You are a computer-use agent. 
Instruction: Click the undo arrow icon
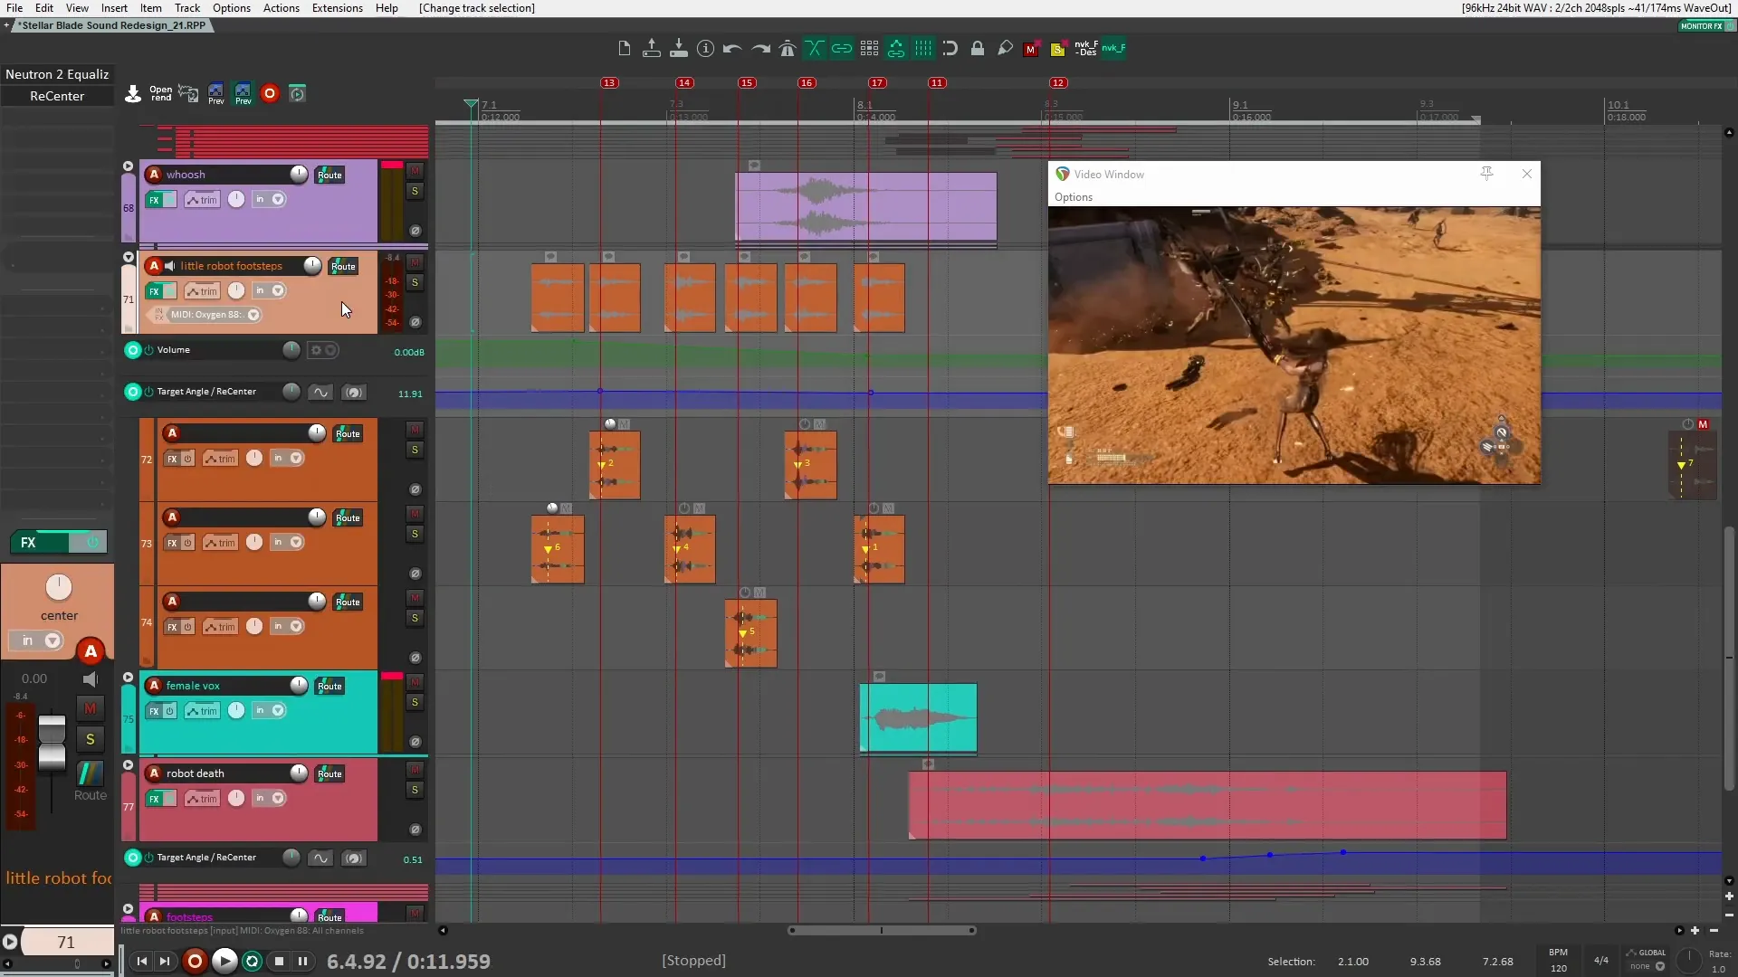coord(732,49)
